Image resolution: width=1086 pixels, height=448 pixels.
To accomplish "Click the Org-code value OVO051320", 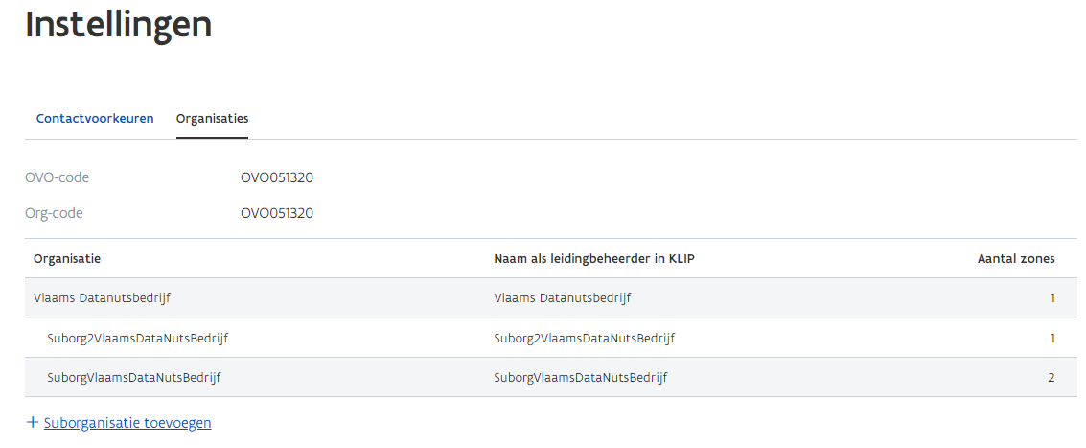I will pyautogui.click(x=277, y=213).
